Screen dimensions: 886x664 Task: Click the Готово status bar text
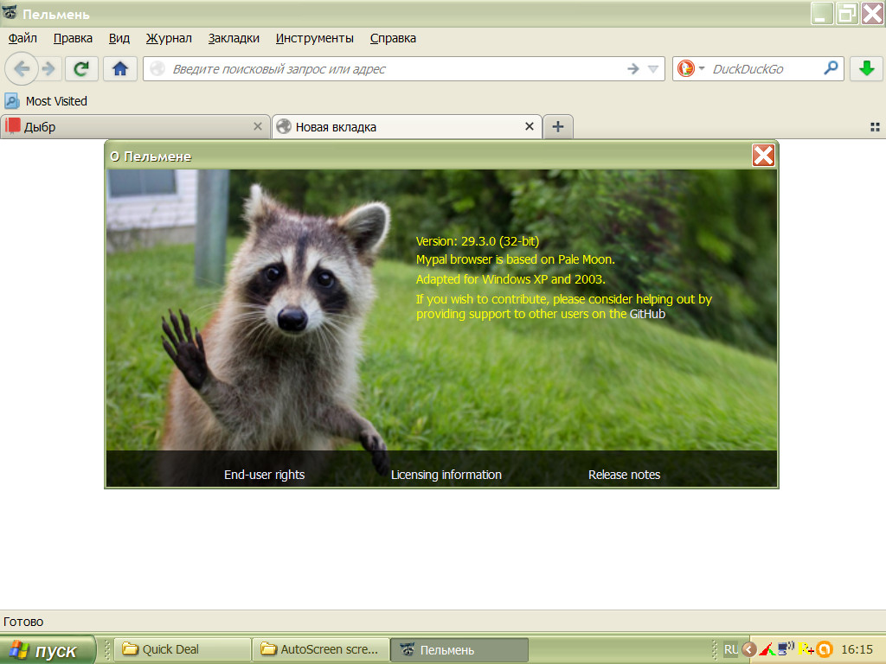(23, 622)
